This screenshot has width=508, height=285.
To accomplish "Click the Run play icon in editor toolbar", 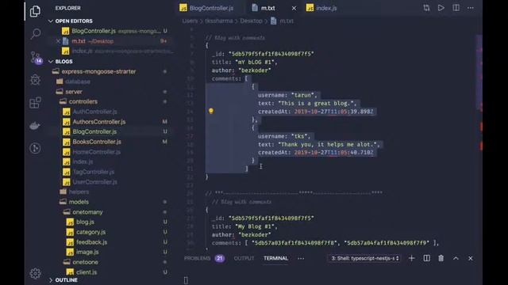I will [x=441, y=8].
